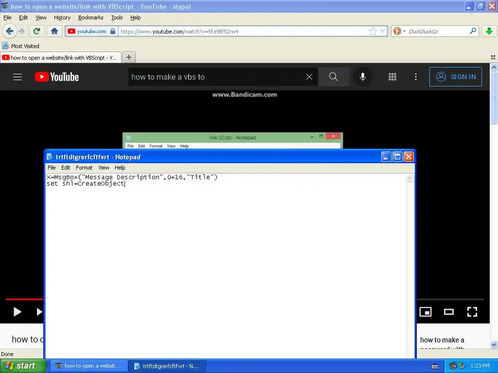This screenshot has width=498, height=373.
Task: Maximize the Notepad window
Action: coord(397,157)
